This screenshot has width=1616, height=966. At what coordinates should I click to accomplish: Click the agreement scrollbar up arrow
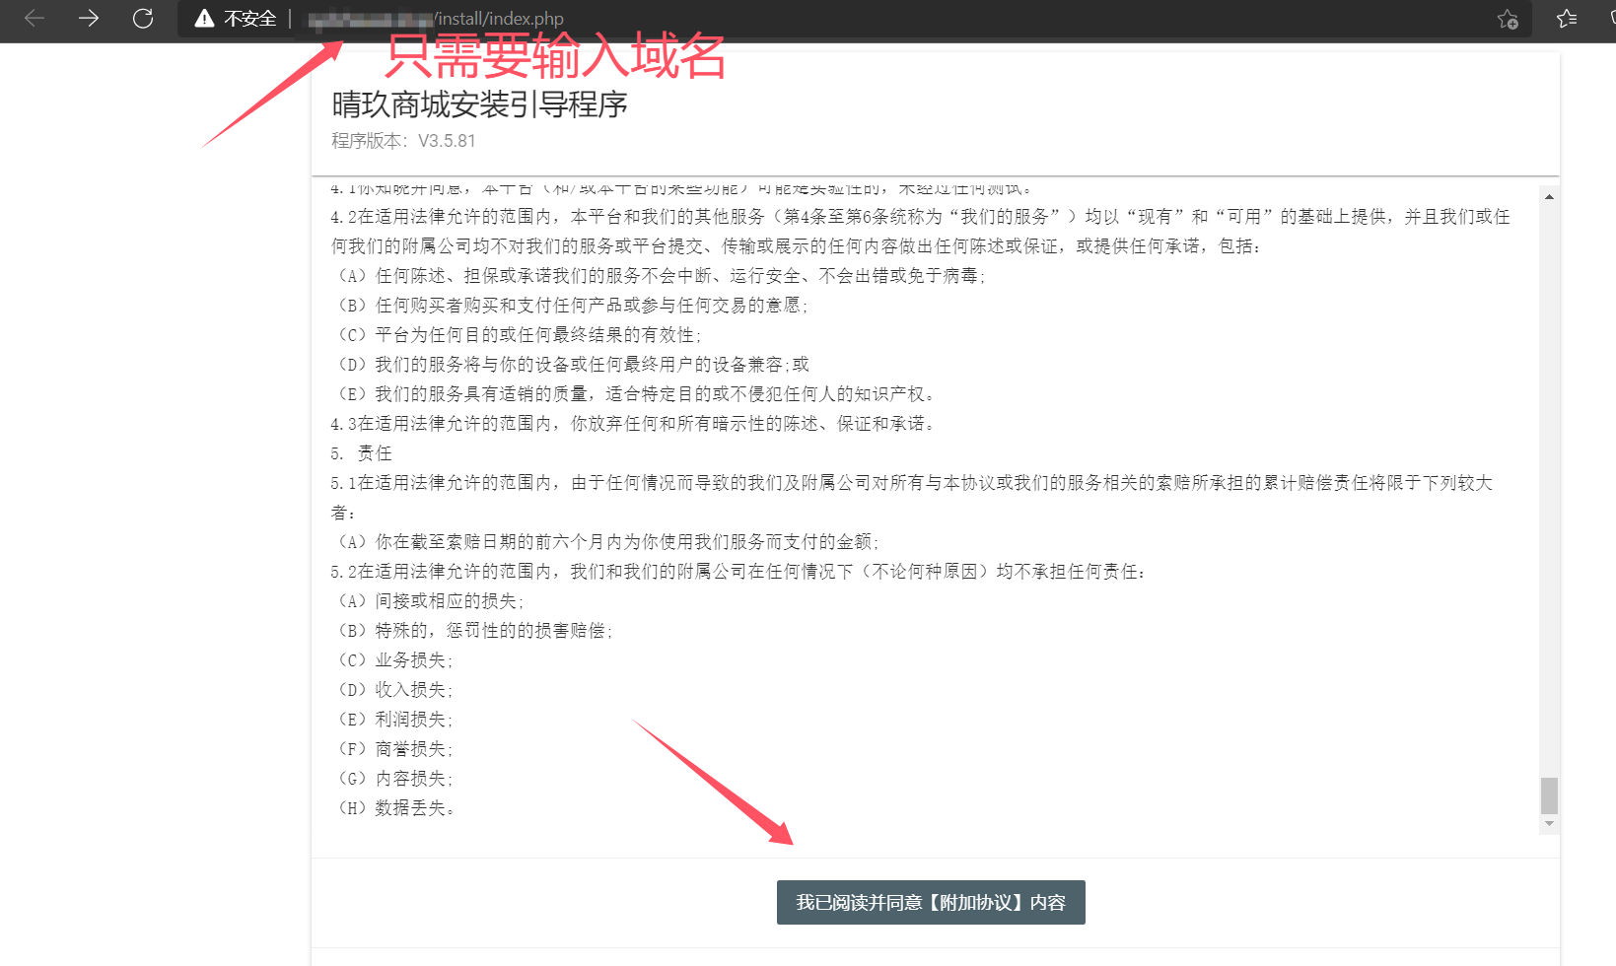1549,197
